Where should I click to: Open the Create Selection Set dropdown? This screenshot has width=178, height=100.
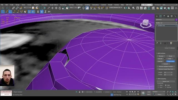pos(116,7)
